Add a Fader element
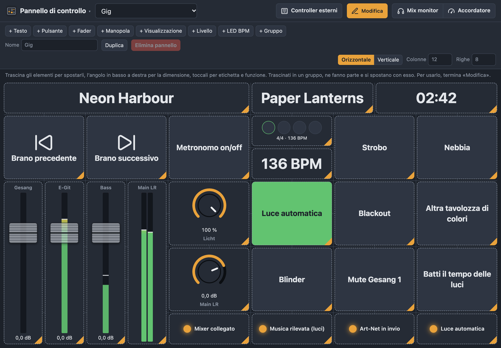This screenshot has height=348, width=501. pos(82,31)
